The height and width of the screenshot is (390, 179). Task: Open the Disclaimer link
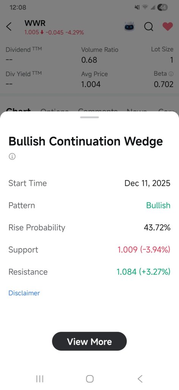pos(24,293)
